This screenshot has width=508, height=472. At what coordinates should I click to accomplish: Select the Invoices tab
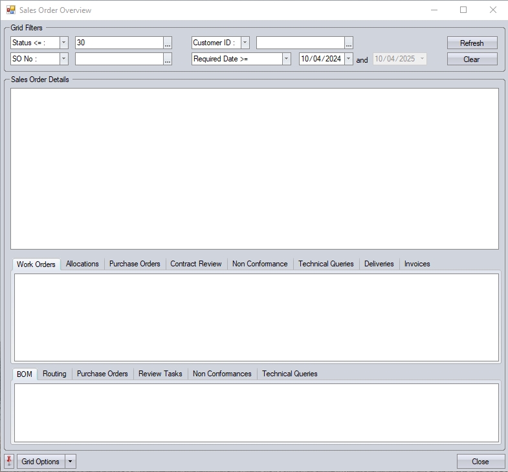(x=417, y=264)
